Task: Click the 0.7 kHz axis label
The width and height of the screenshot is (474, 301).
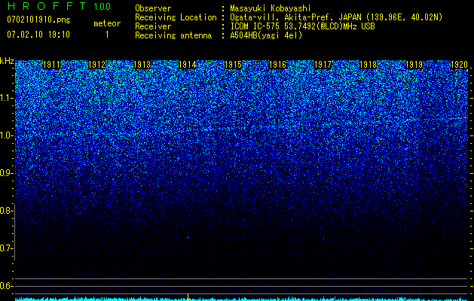Action: (6, 248)
